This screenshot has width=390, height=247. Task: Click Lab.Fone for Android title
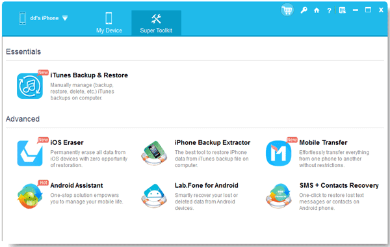(207, 185)
